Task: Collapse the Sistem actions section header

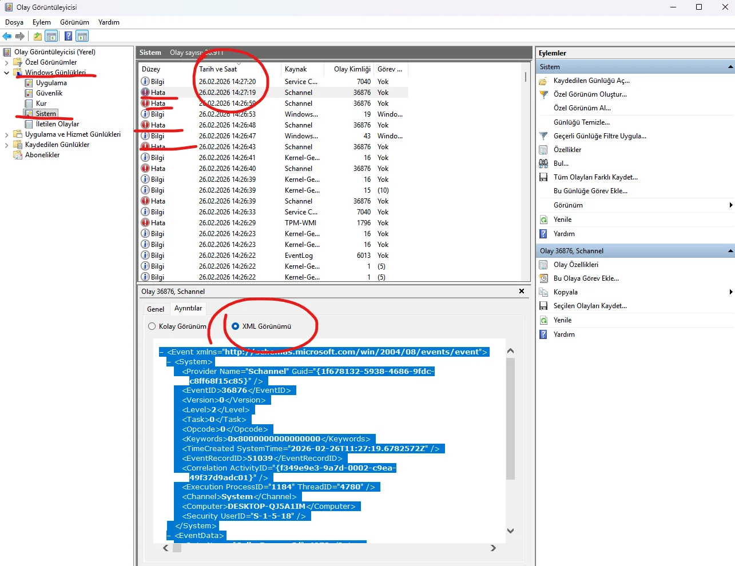Action: point(730,67)
